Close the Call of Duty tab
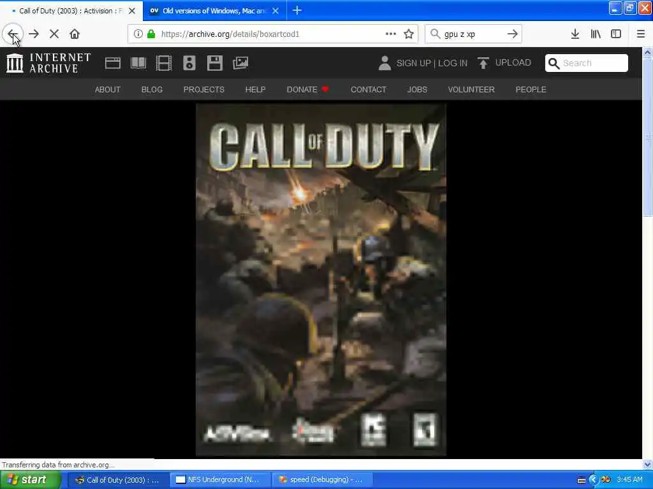Image resolution: width=653 pixels, height=489 pixels. tap(132, 11)
